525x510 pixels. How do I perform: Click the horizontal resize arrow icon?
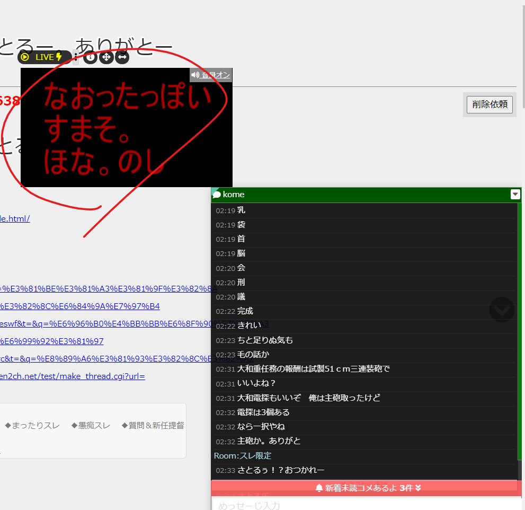[x=122, y=57]
